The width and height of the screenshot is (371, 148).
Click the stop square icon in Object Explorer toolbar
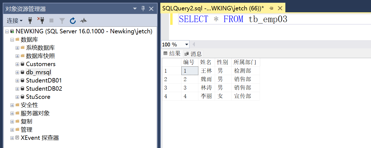[x=51, y=20]
